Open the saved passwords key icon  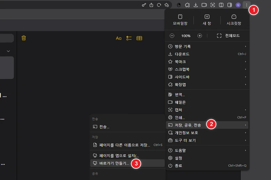point(144,5)
